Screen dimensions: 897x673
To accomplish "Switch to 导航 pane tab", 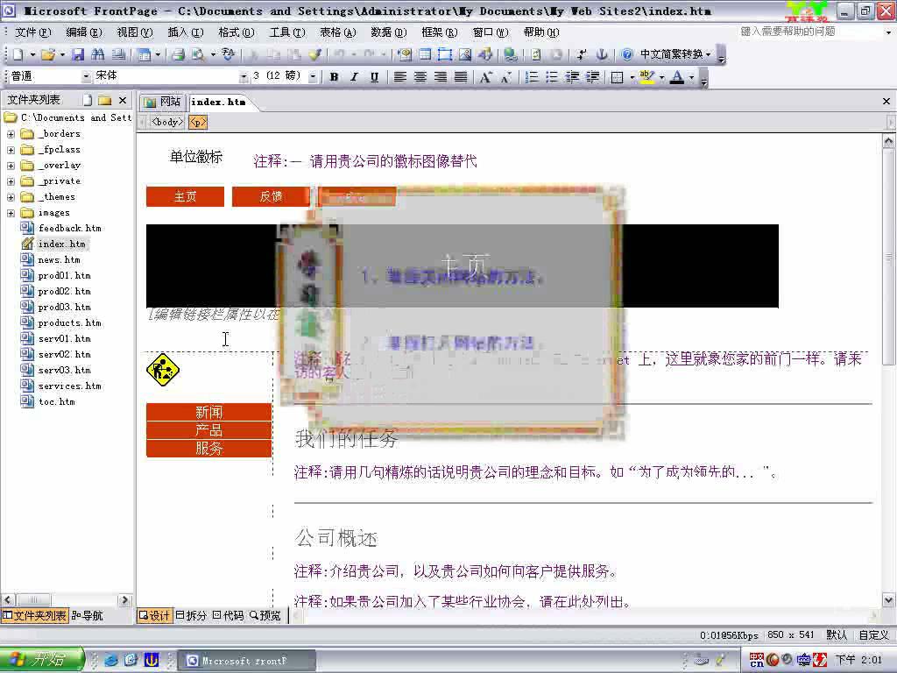I will pos(87,616).
